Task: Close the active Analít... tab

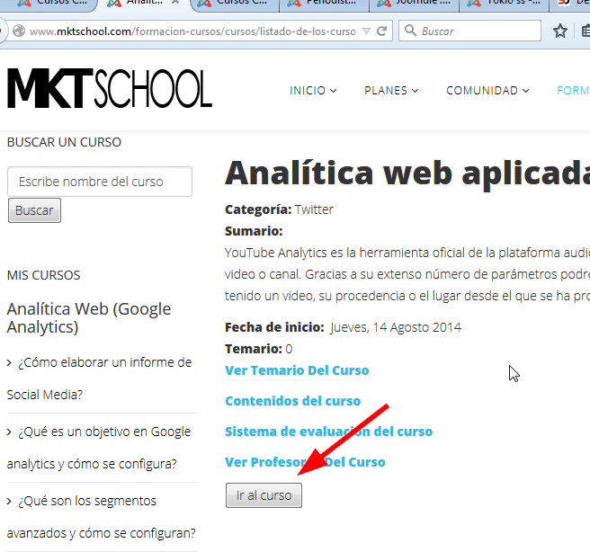Action: pos(175,3)
